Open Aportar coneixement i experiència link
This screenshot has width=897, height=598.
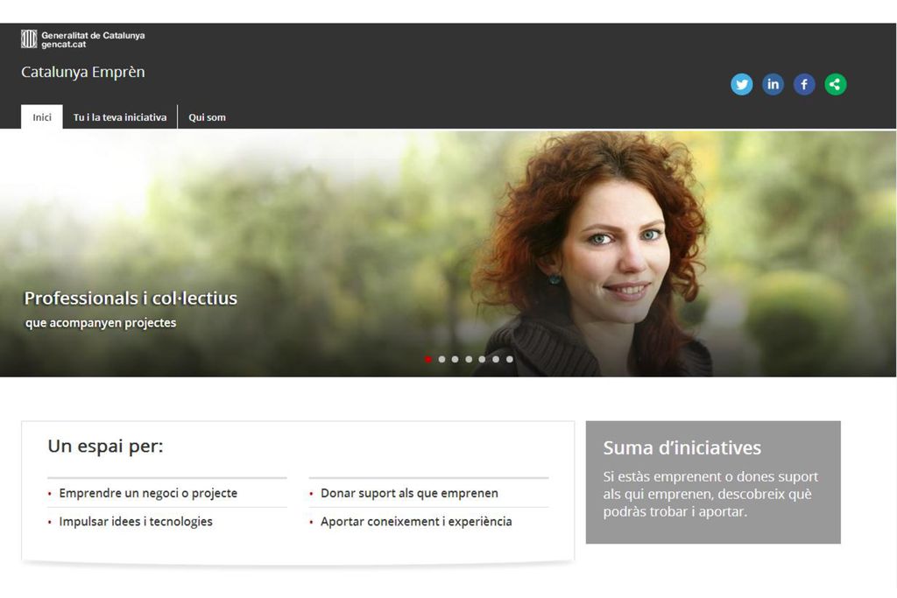[x=416, y=522]
